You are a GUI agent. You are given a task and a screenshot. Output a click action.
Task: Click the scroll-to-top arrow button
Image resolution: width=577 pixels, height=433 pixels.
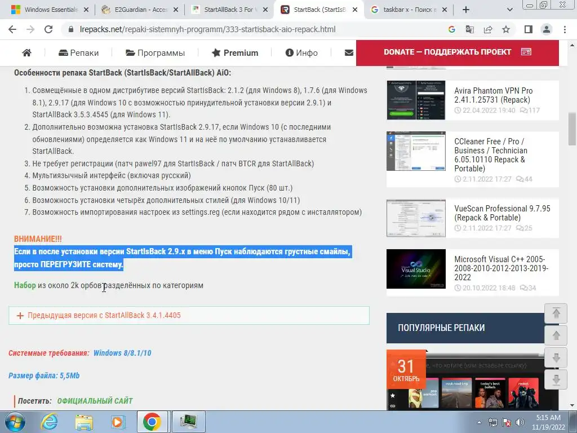[556, 313]
